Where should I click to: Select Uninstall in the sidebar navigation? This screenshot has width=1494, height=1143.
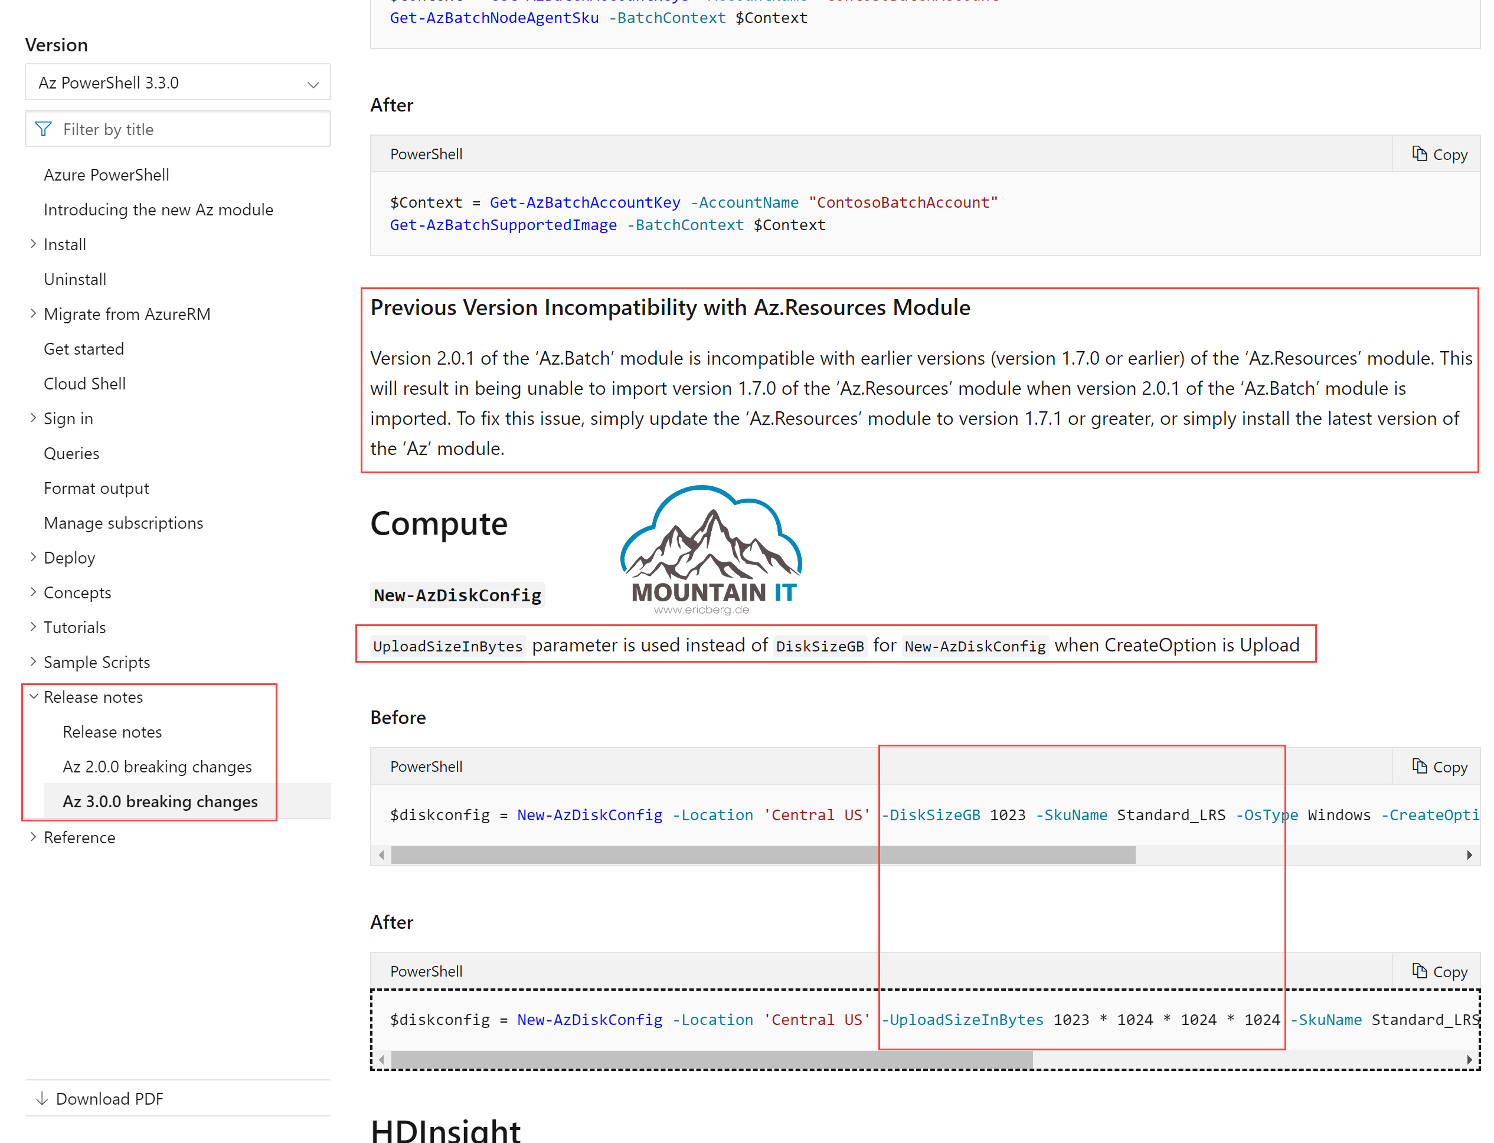click(x=75, y=279)
